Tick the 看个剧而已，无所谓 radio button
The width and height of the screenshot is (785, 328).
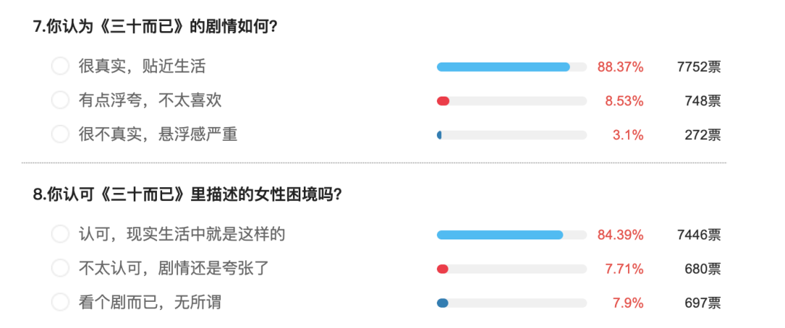pyautogui.click(x=60, y=302)
